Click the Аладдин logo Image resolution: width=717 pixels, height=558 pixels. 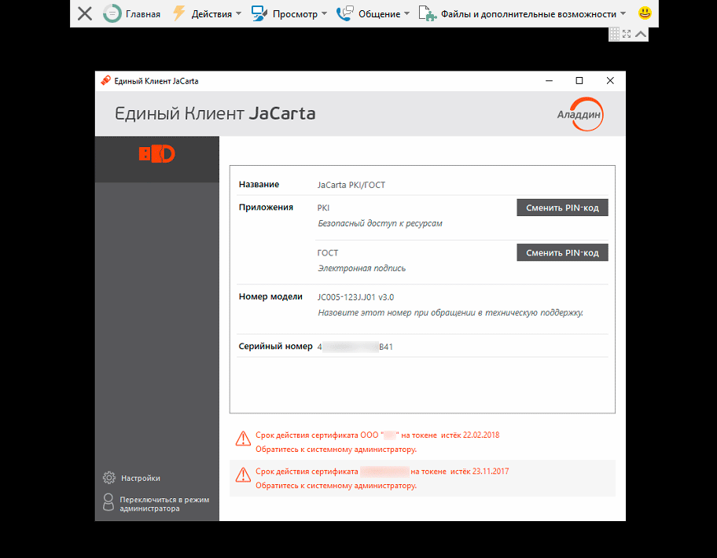[580, 114]
